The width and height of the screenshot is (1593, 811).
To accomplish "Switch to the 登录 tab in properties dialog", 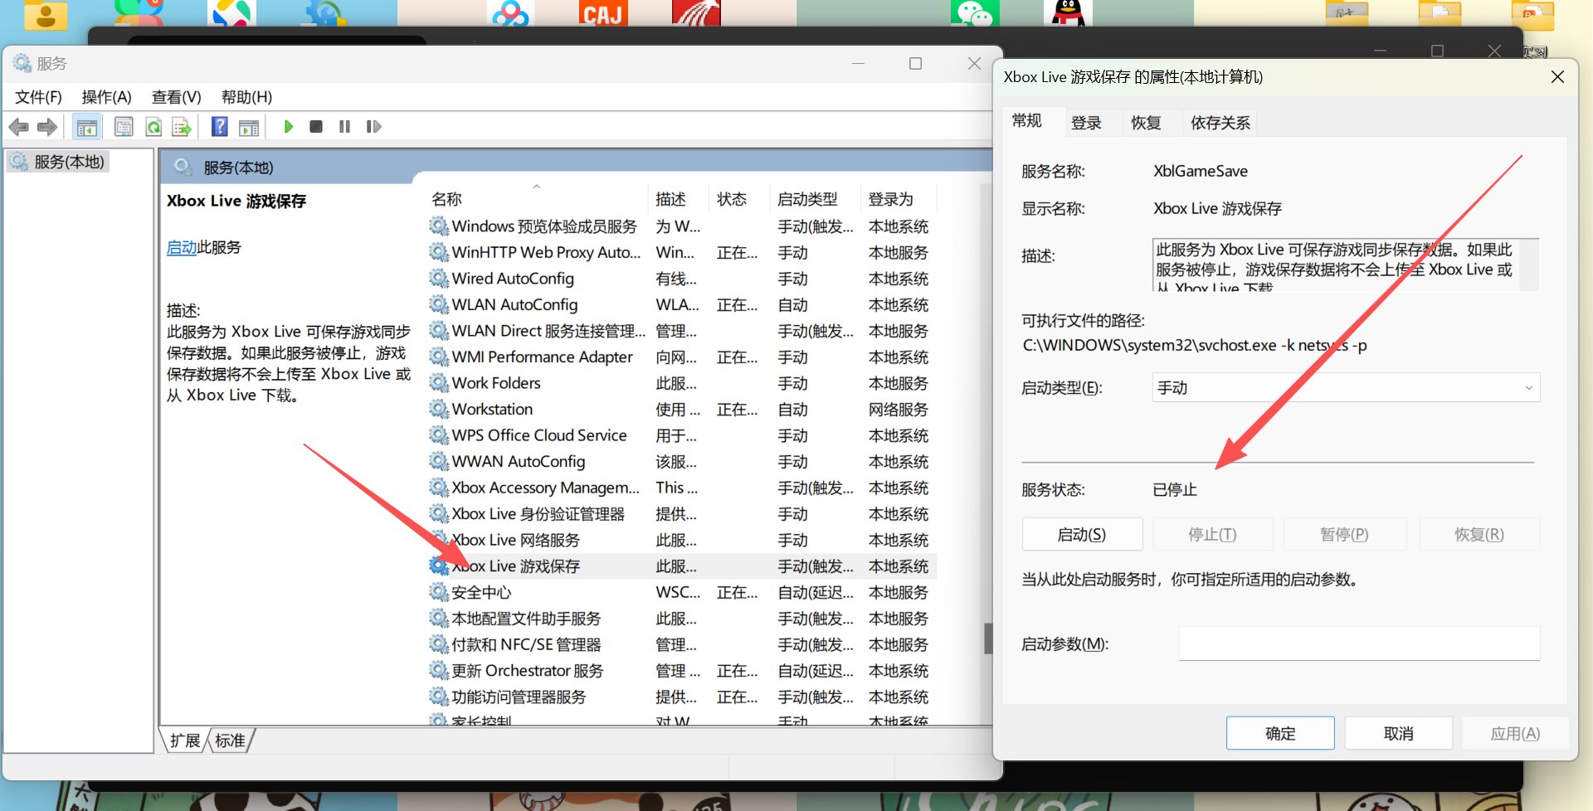I will point(1086,123).
